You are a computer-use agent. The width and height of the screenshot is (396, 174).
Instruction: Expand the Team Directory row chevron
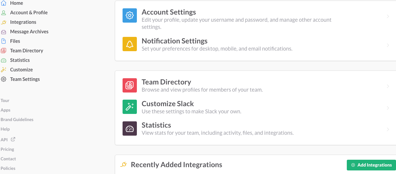point(388,86)
